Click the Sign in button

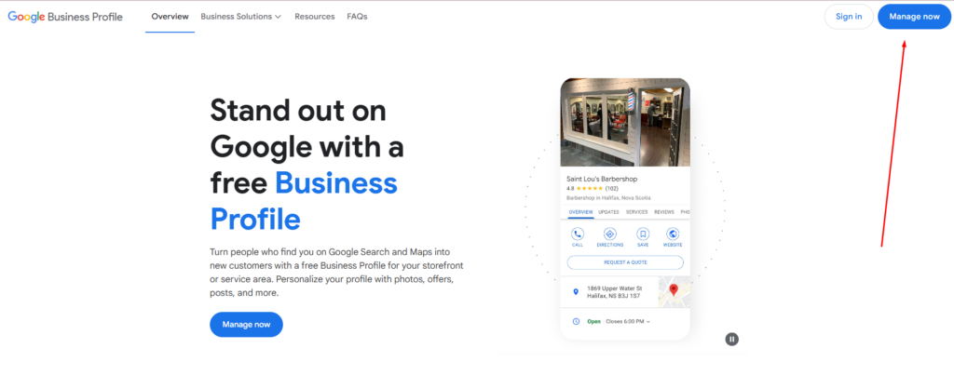coord(849,17)
